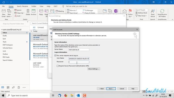The height and width of the screenshot is (98, 174).
Task: Click Cancel in Add Account dialog
Action: (122, 89)
